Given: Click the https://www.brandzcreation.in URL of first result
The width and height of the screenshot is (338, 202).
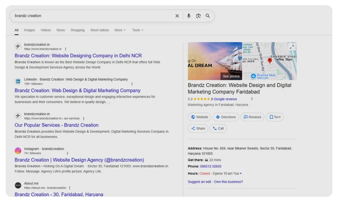Looking at the screenshot, I should pyautogui.click(x=43, y=49).
